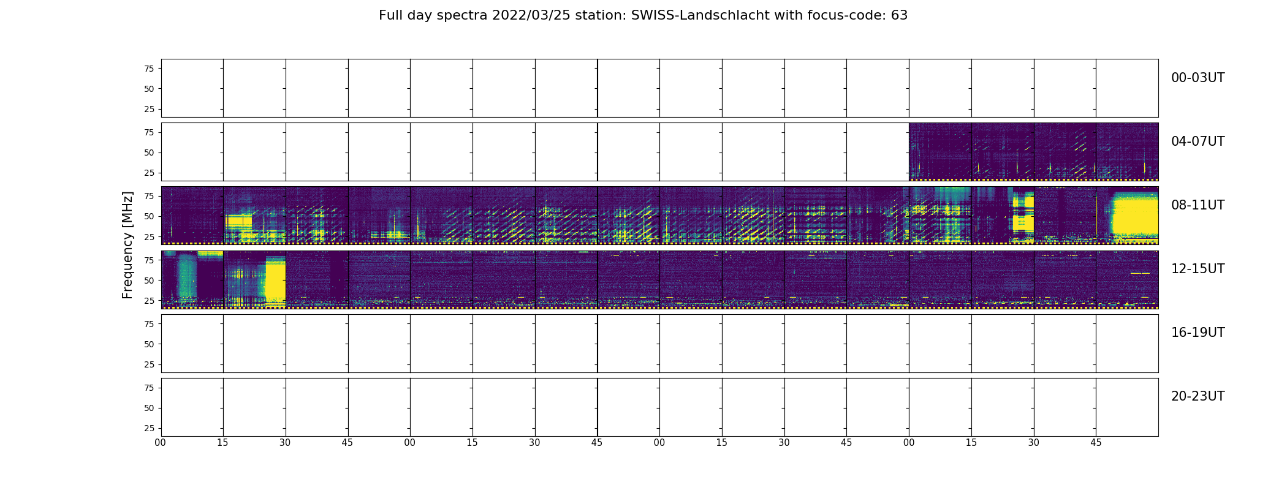Click the empty 00-03UT spectrum panel
1287x490 pixels.
tap(659, 88)
